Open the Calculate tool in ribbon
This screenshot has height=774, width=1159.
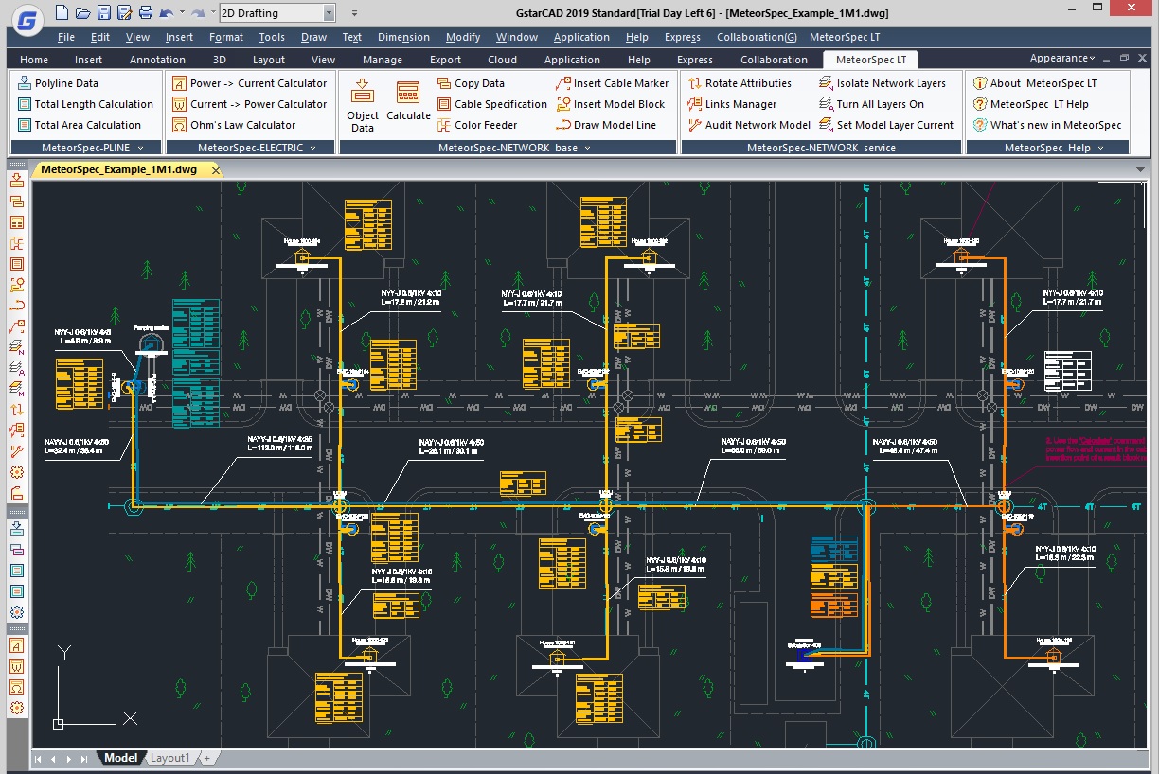point(408,101)
